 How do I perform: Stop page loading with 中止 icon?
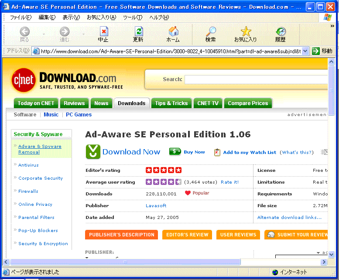[103, 34]
